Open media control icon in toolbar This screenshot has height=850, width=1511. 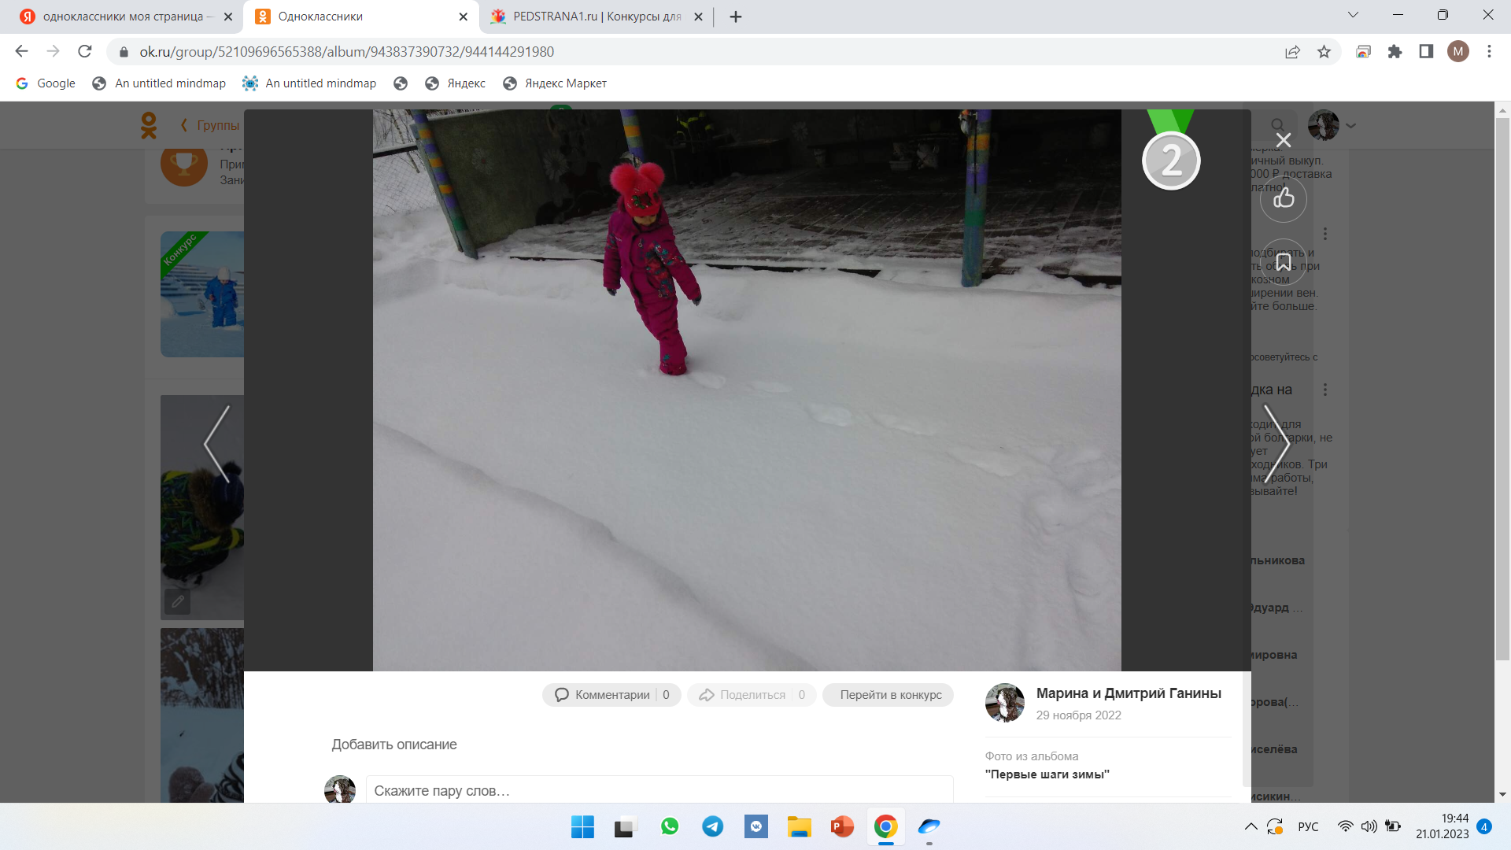click(1363, 52)
